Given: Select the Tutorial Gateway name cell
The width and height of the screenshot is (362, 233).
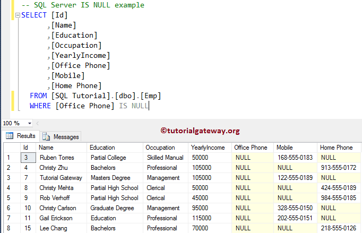Looking at the screenshot, I should 61,178.
